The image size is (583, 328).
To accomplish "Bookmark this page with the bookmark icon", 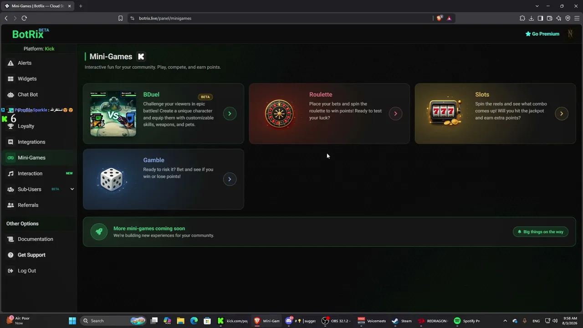I will pyautogui.click(x=120, y=18).
